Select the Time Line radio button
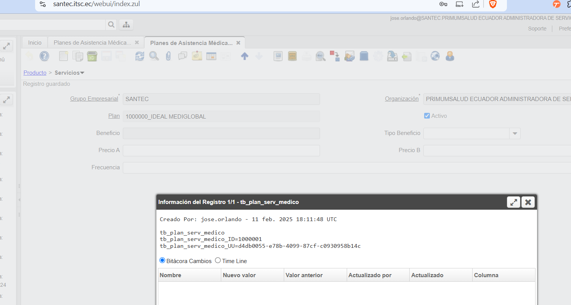 (x=218, y=261)
